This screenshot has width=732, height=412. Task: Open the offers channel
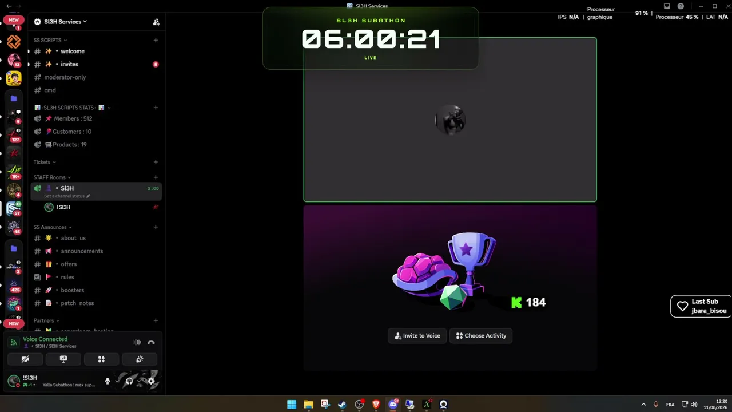tap(96, 264)
